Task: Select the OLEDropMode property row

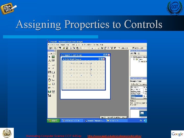Action: pyautogui.click(x=139, y=94)
